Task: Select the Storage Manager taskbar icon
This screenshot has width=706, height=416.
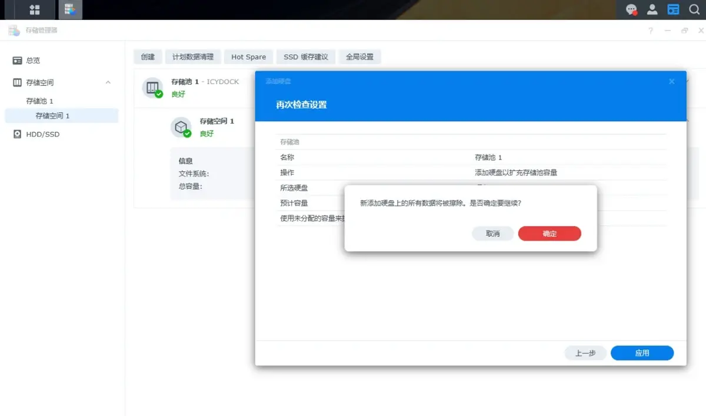Action: click(x=71, y=9)
